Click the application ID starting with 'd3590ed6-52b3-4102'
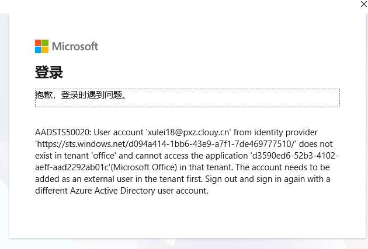The width and height of the screenshot is (368, 249). pyautogui.click(x=297, y=156)
